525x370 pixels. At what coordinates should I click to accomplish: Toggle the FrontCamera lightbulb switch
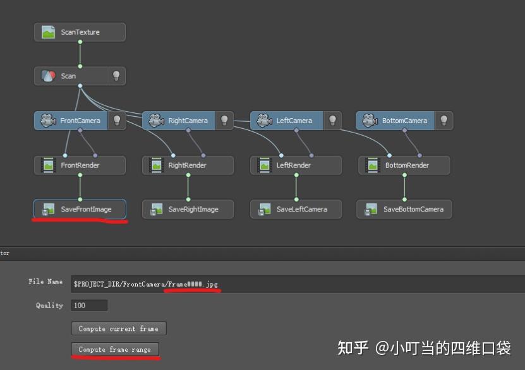pos(118,121)
